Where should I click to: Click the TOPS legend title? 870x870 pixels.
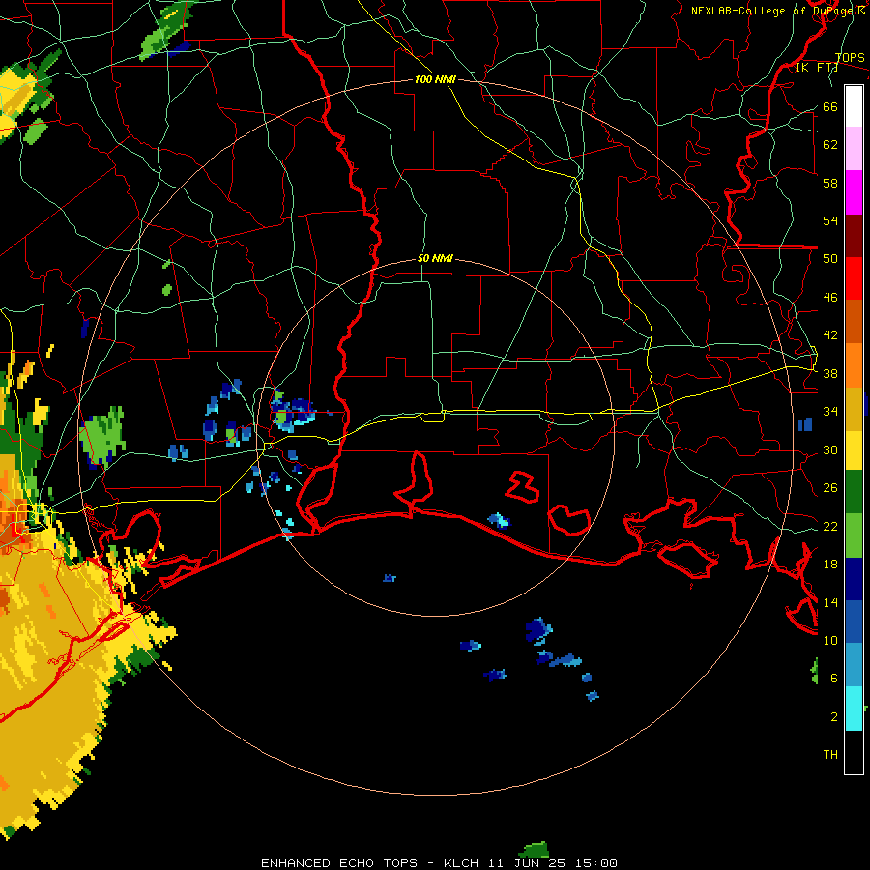(850, 58)
